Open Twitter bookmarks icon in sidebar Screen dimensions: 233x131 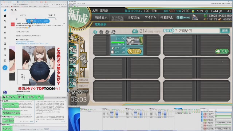pos(5,44)
